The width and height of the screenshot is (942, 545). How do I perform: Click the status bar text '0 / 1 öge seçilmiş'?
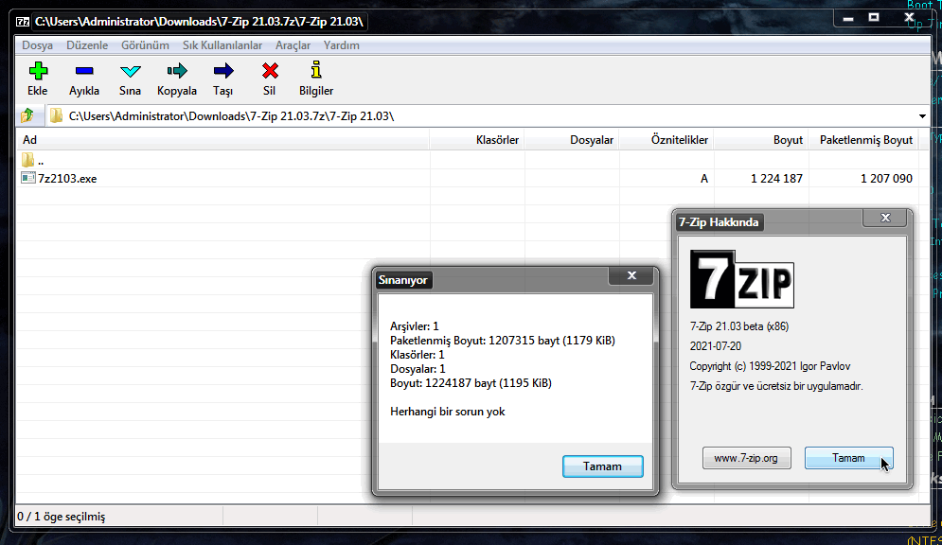point(62,517)
